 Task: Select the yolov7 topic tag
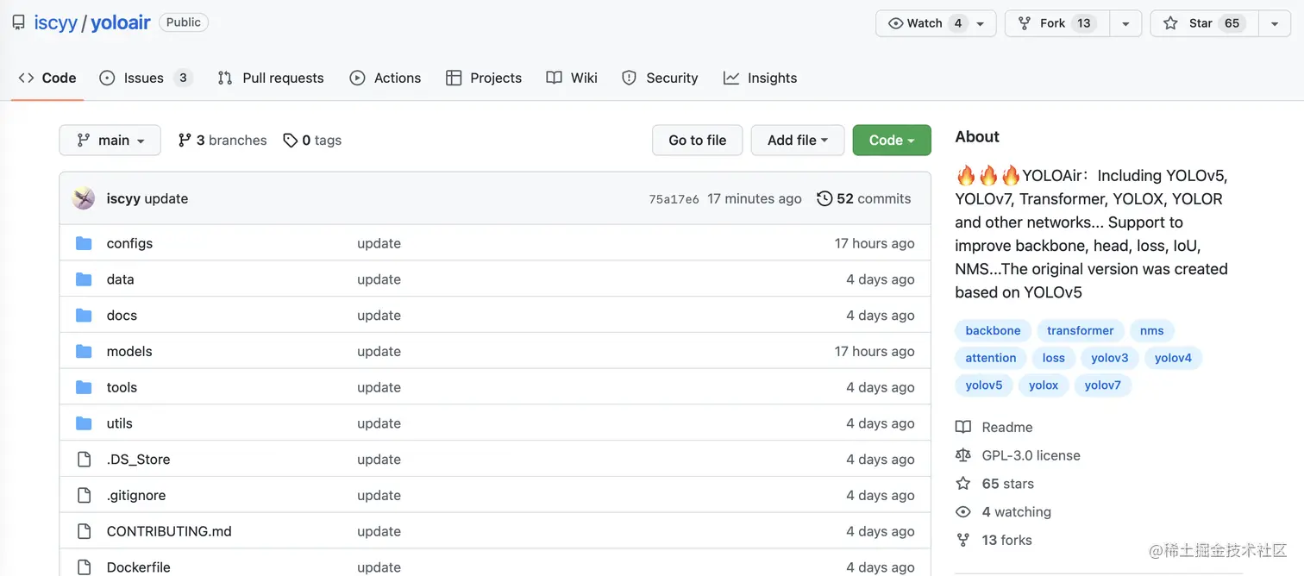click(1102, 385)
